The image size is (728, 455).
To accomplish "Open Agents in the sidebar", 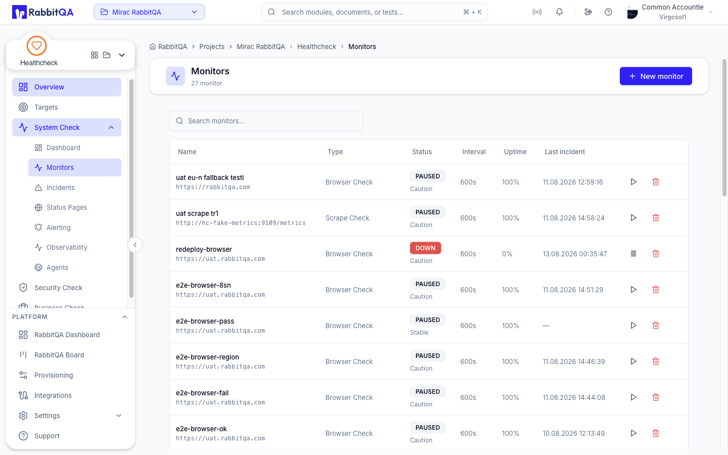I will tap(75, 267).
